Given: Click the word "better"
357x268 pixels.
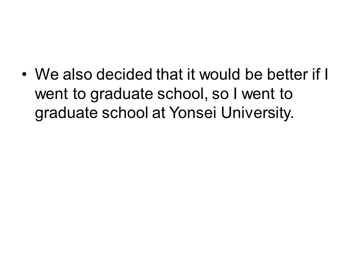Looking at the screenshot, I should (x=287, y=74).
